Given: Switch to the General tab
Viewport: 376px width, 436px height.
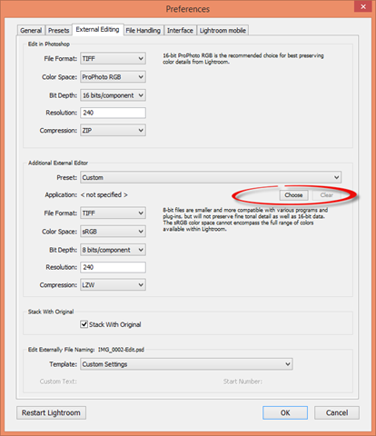Looking at the screenshot, I should coord(31,30).
